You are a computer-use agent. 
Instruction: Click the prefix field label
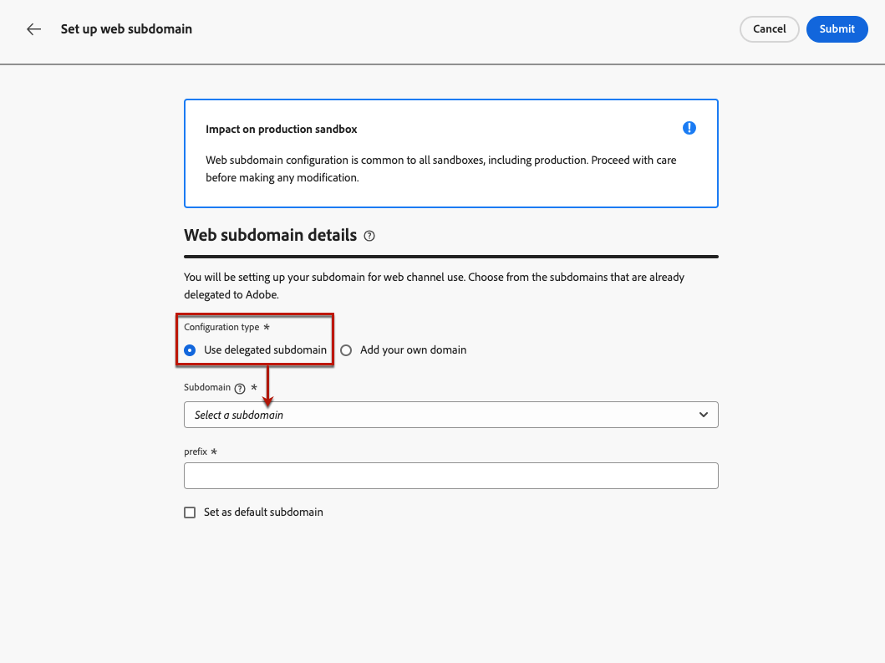click(x=196, y=451)
